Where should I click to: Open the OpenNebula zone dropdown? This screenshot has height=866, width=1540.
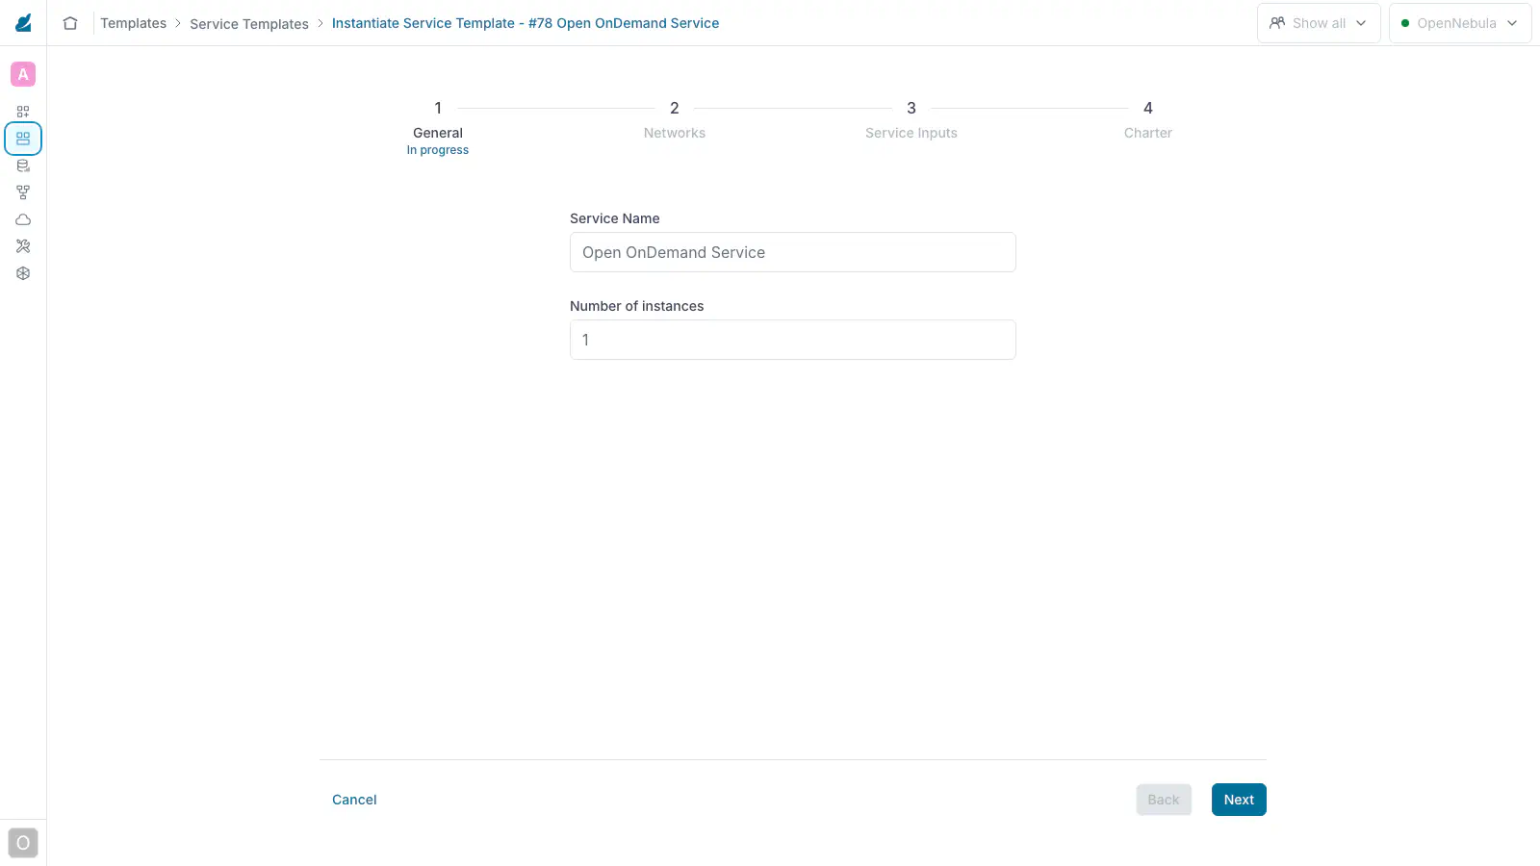(x=1460, y=23)
